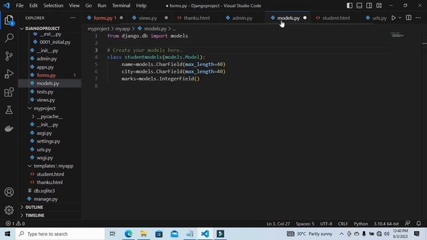The width and height of the screenshot is (427, 240).
Task: Select Python interpreter 3.10.4 64-bit
Action: [386, 224]
